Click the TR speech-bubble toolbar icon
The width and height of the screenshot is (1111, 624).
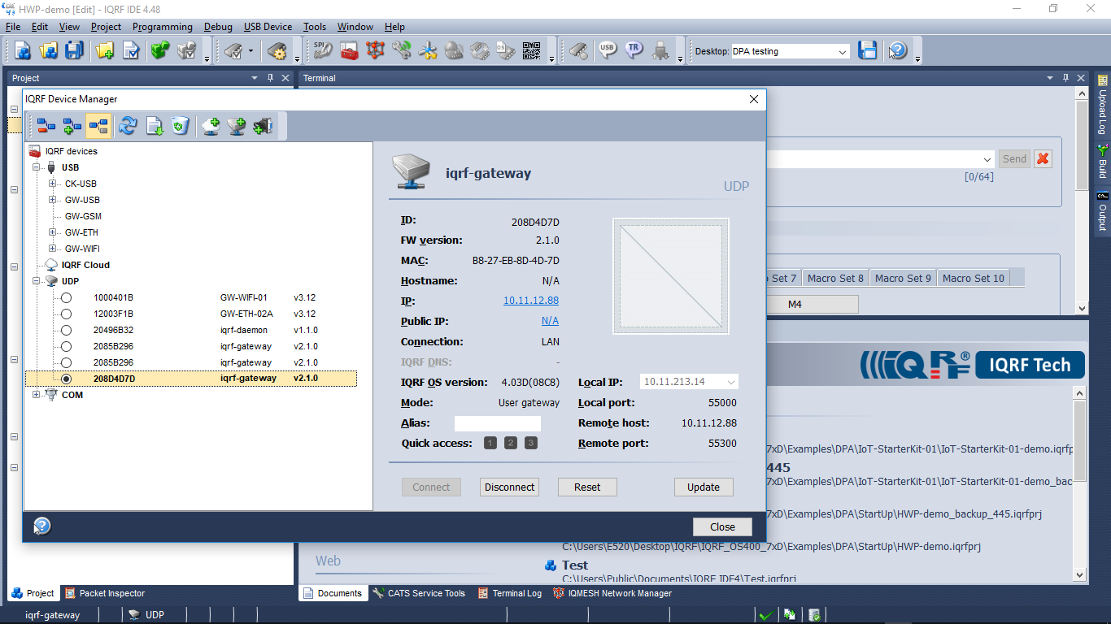[x=634, y=50]
